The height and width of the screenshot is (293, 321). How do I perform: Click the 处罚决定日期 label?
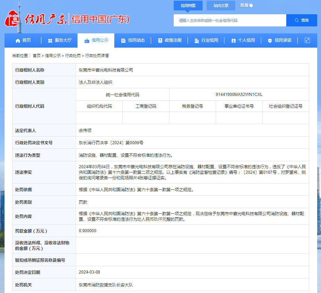[28, 272]
